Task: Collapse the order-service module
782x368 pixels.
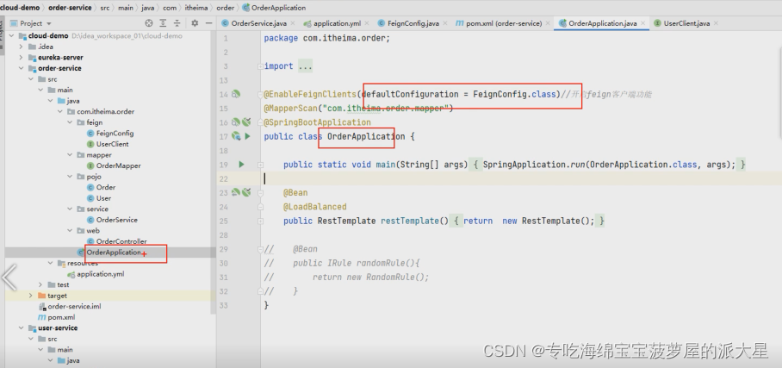Action: (21, 68)
